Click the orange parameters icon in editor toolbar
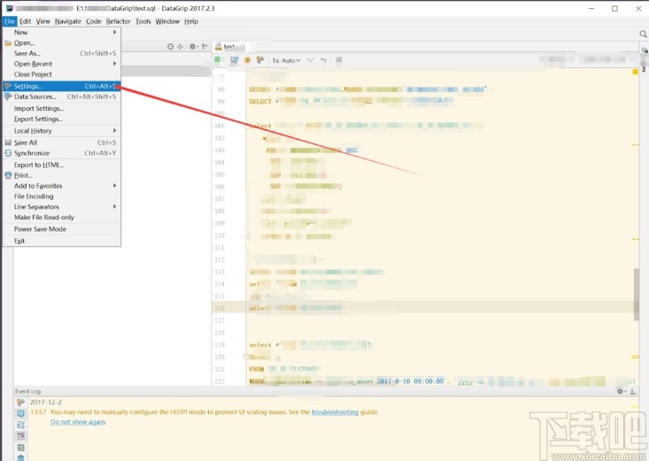Image resolution: width=649 pixels, height=461 pixels. click(x=247, y=60)
